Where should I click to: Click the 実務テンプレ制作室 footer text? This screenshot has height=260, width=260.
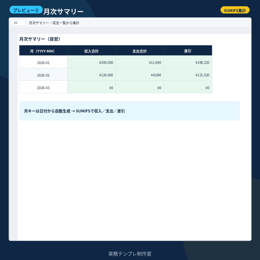click(130, 254)
